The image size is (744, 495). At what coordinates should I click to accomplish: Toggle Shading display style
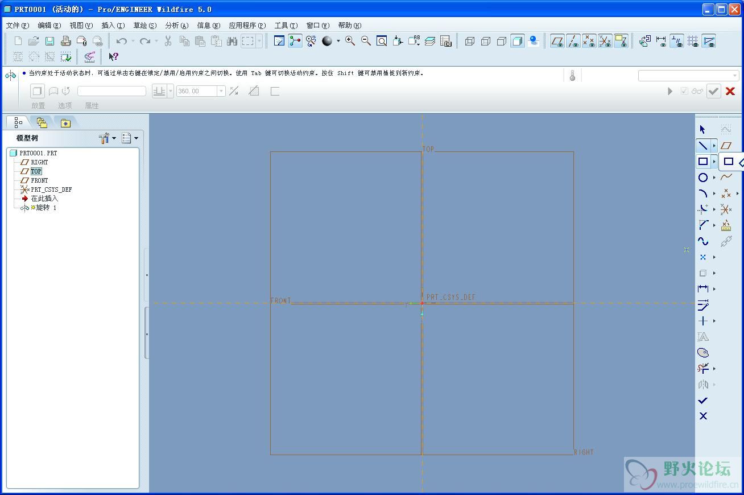pos(517,41)
